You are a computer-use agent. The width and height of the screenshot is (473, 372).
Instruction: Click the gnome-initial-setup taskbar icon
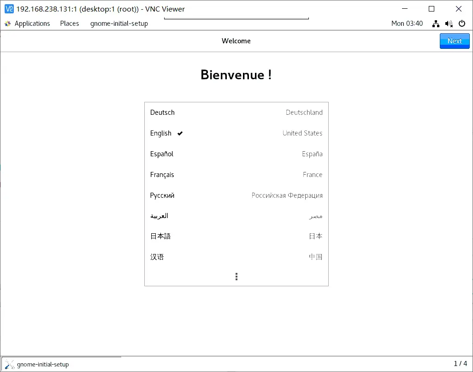(9, 365)
